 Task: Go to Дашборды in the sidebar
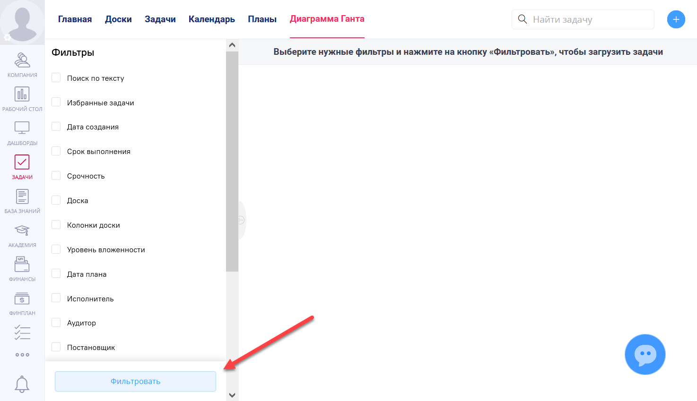point(22,133)
